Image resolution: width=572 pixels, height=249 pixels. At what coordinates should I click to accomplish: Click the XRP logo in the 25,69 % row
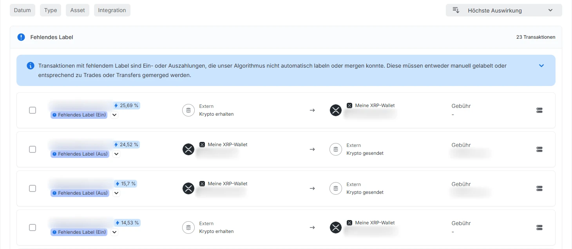336,110
